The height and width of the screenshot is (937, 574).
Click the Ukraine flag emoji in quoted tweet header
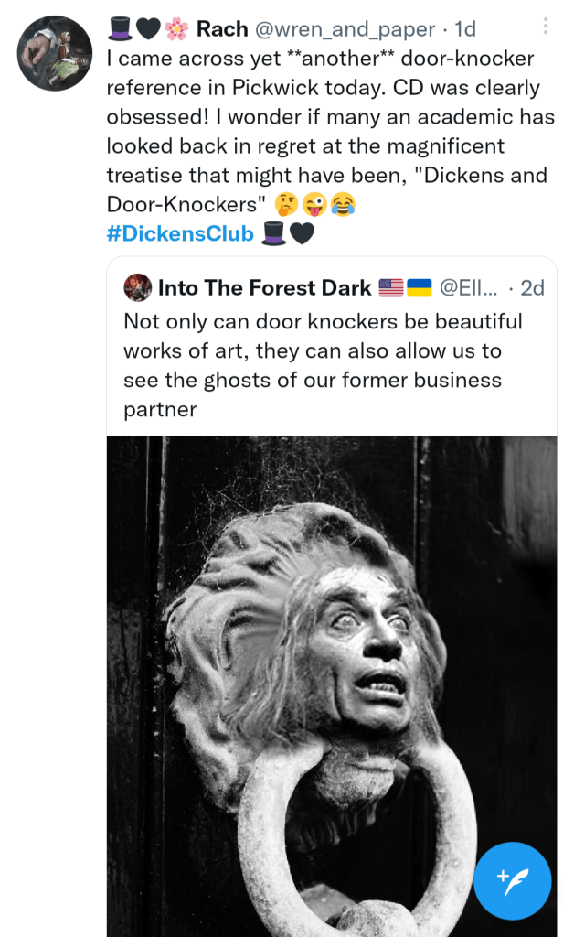[x=419, y=288]
